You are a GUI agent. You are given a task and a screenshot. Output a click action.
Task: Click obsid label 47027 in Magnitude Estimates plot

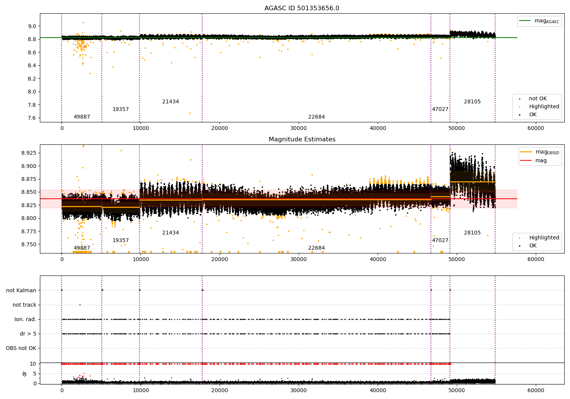tap(440, 240)
